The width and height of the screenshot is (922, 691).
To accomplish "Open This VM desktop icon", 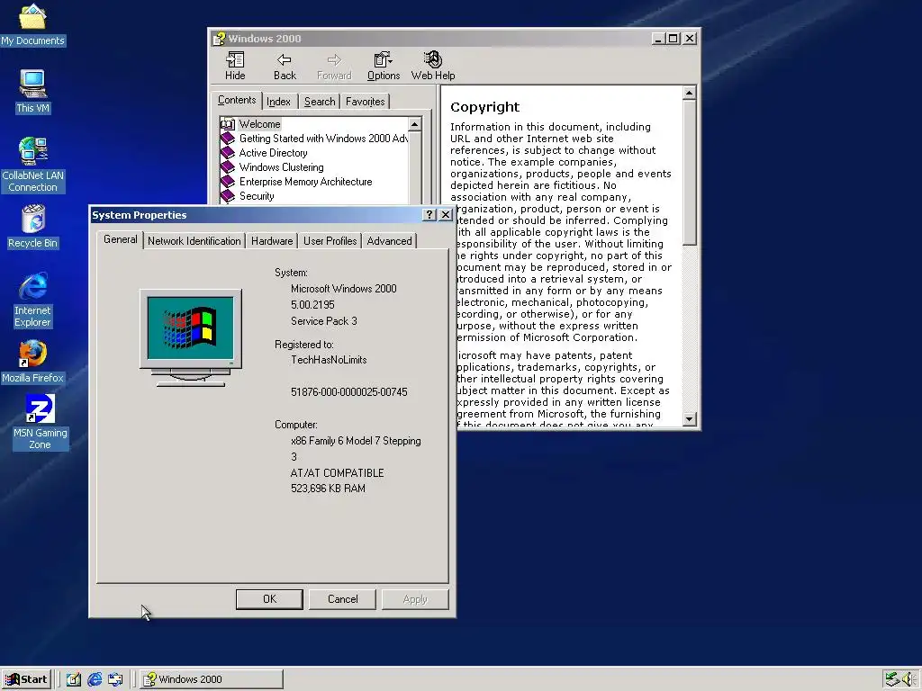I will pyautogui.click(x=32, y=91).
